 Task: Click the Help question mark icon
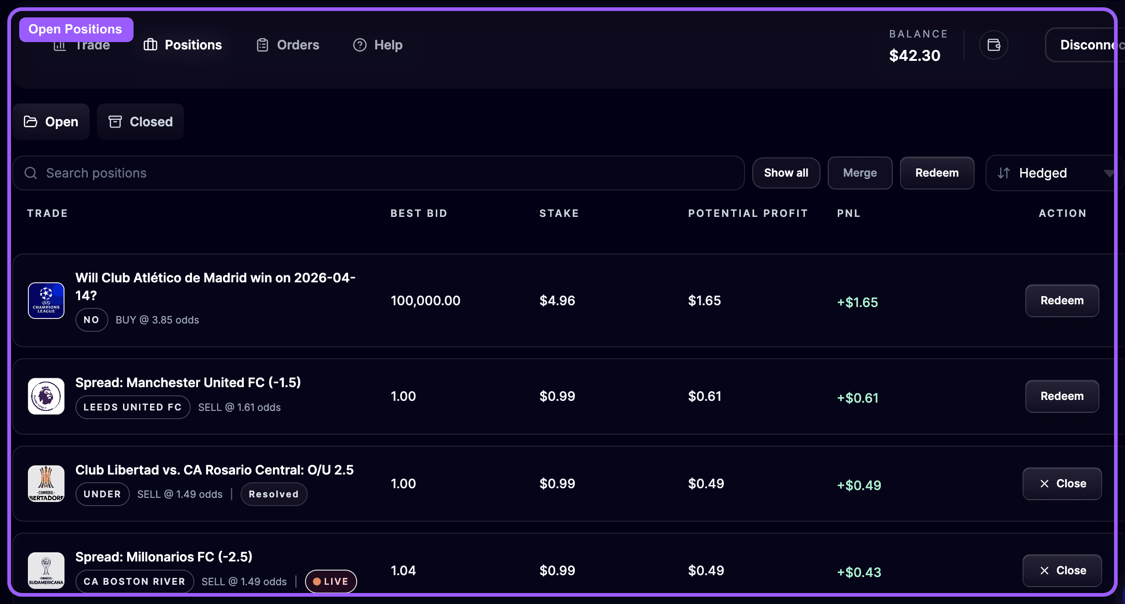[x=360, y=45]
